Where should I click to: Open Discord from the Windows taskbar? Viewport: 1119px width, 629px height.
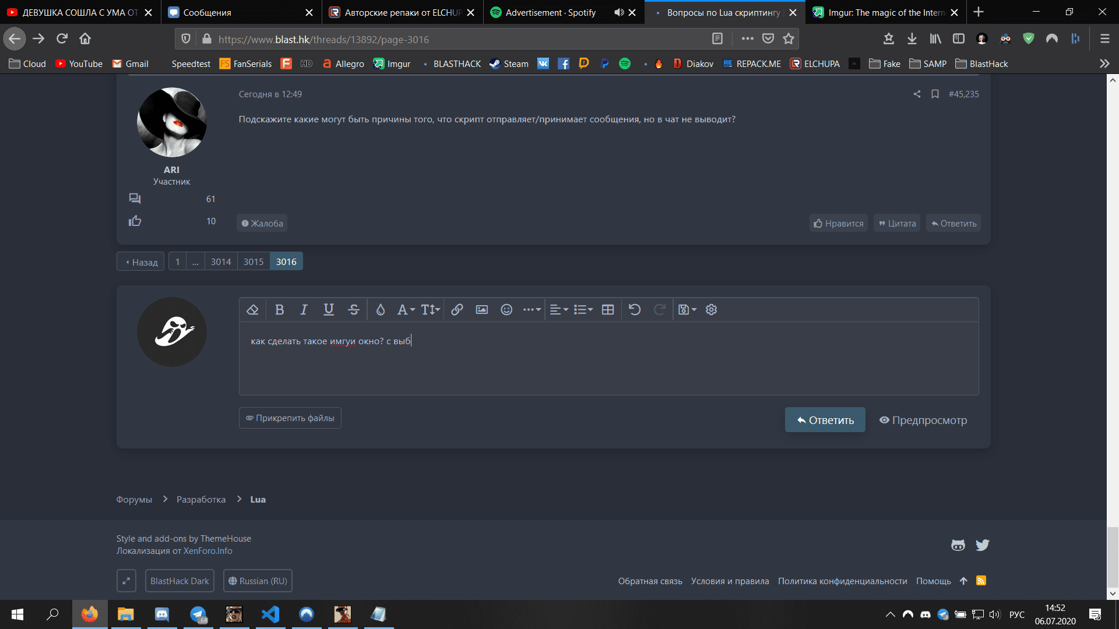pyautogui.click(x=161, y=614)
